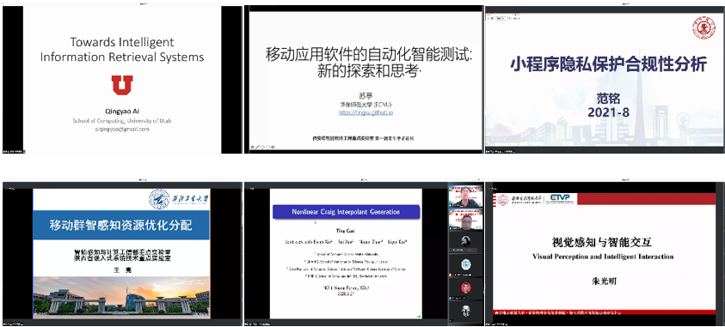725x327 pixels.
Task: Select the top participant video thumbnail
Action: point(465,196)
